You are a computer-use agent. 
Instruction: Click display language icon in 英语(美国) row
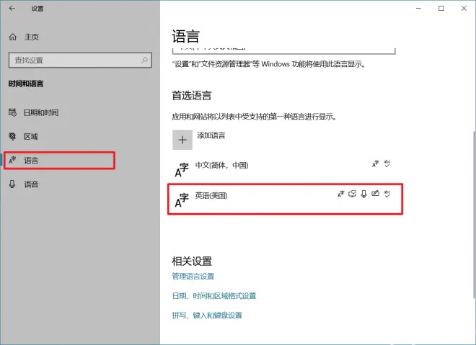click(341, 194)
